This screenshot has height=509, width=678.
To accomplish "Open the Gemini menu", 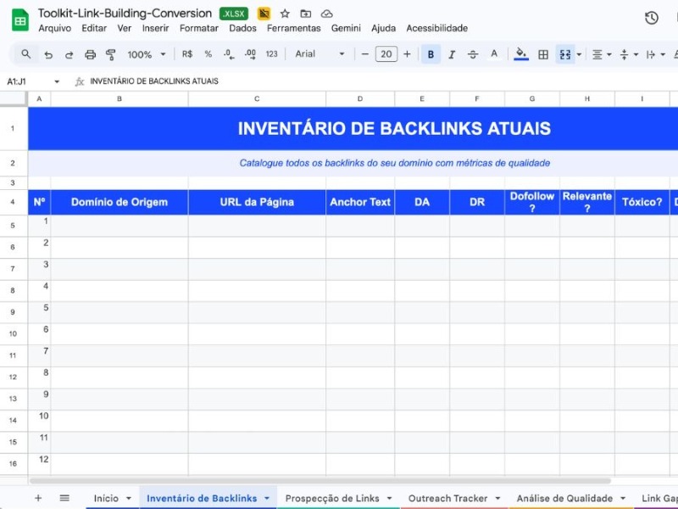I will pos(346,28).
